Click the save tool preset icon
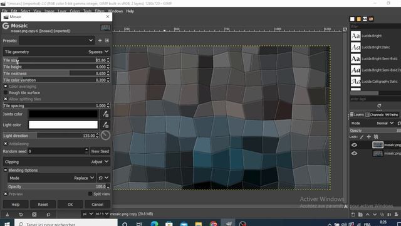This screenshot has height=226, width=401. [x=7, y=214]
